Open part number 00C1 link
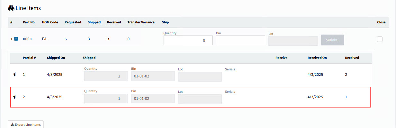 point(27,39)
